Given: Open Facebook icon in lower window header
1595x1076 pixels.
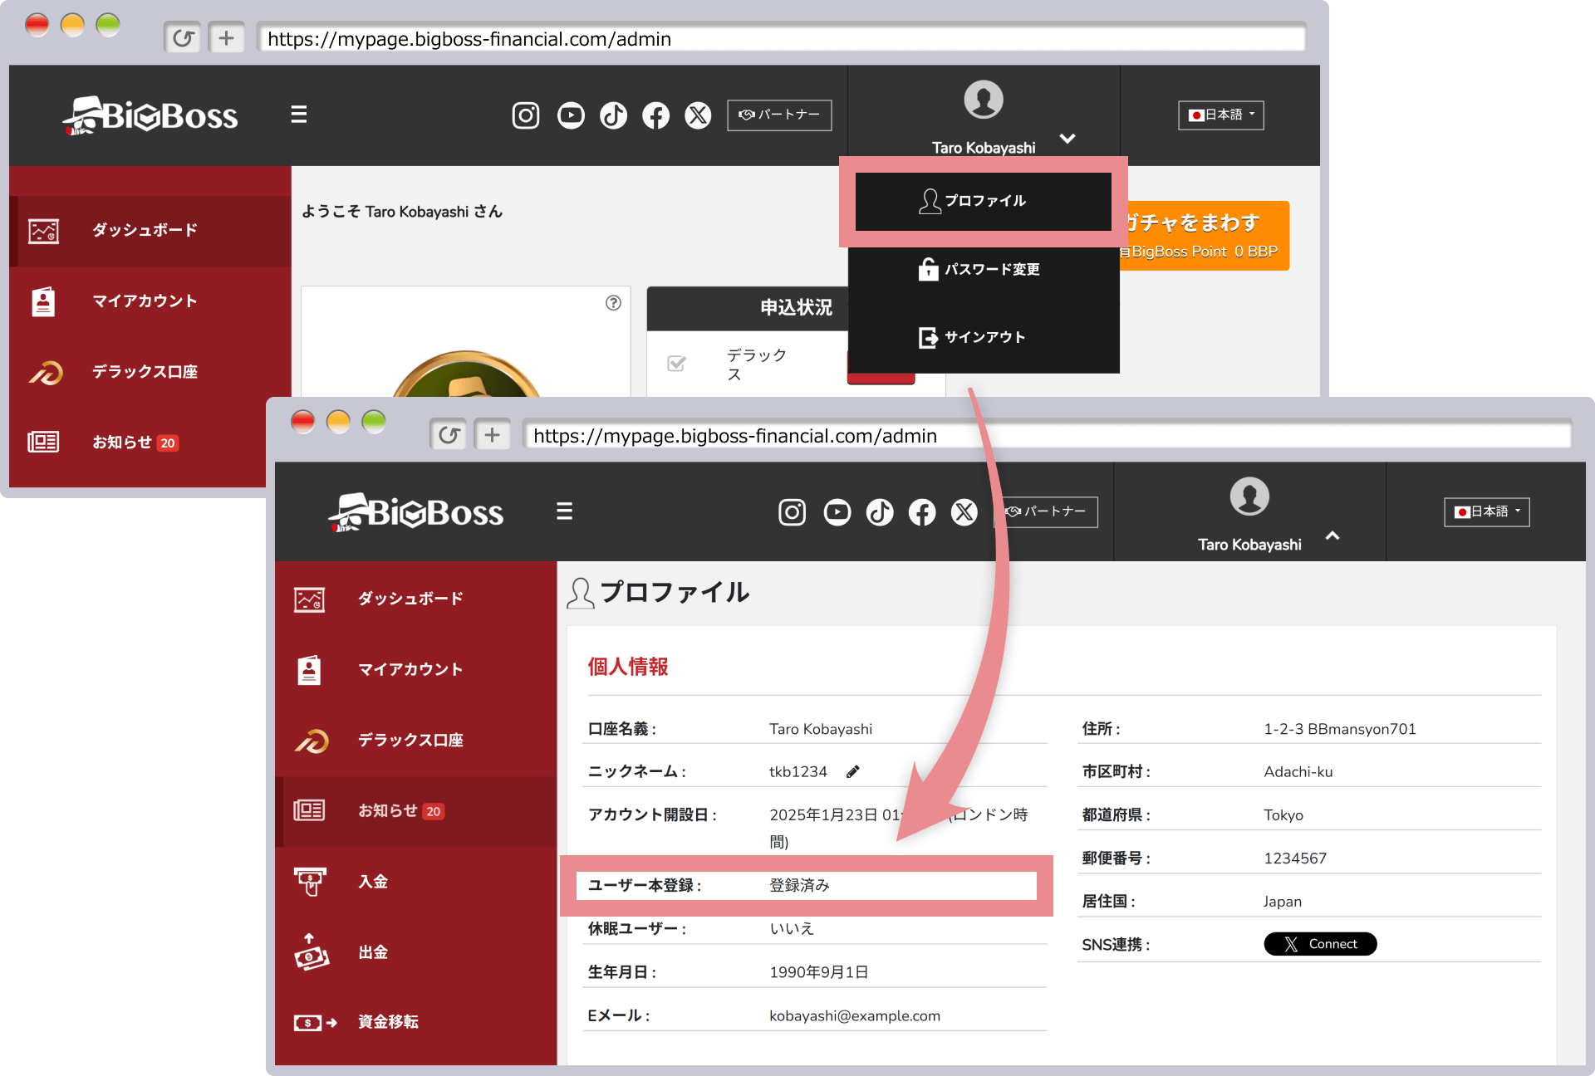Looking at the screenshot, I should coord(922,512).
